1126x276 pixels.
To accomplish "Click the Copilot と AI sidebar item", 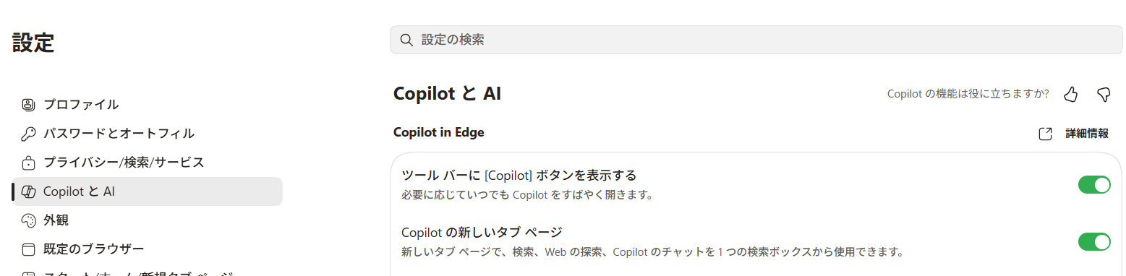I will (x=147, y=191).
